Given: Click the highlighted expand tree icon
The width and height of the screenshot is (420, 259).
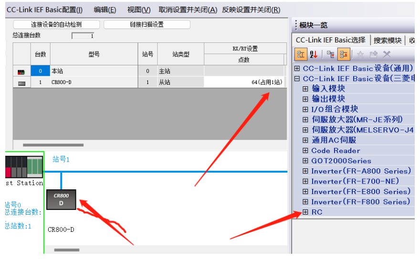Looking at the screenshot, I should tap(344, 54).
